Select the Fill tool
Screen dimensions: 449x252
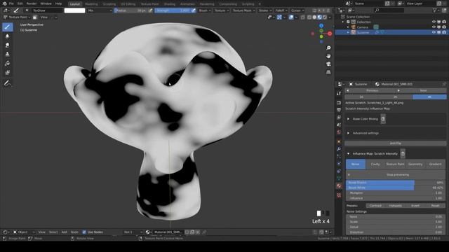pyautogui.click(x=8, y=64)
